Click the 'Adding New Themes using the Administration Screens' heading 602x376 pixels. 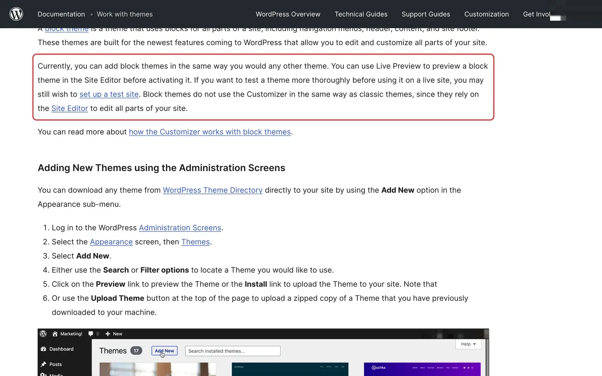coord(161,168)
